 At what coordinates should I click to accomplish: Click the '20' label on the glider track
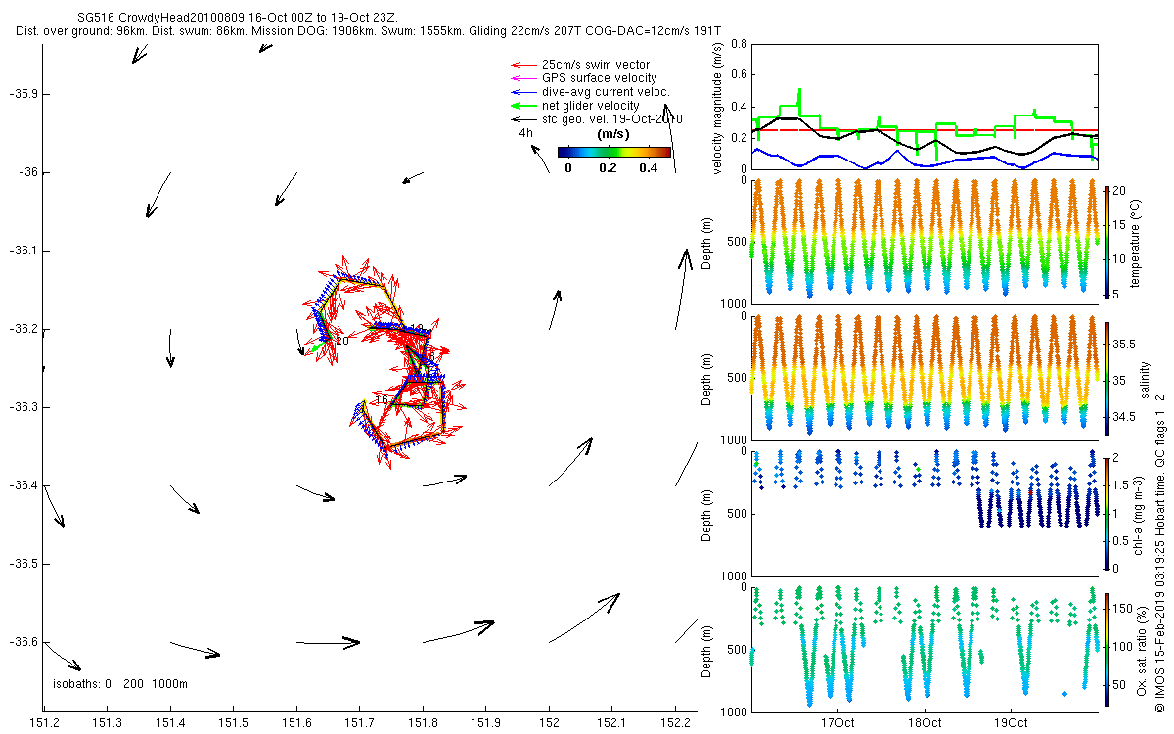click(x=342, y=342)
